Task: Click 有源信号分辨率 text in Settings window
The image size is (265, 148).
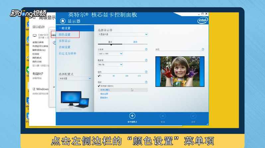Action: 40,46
